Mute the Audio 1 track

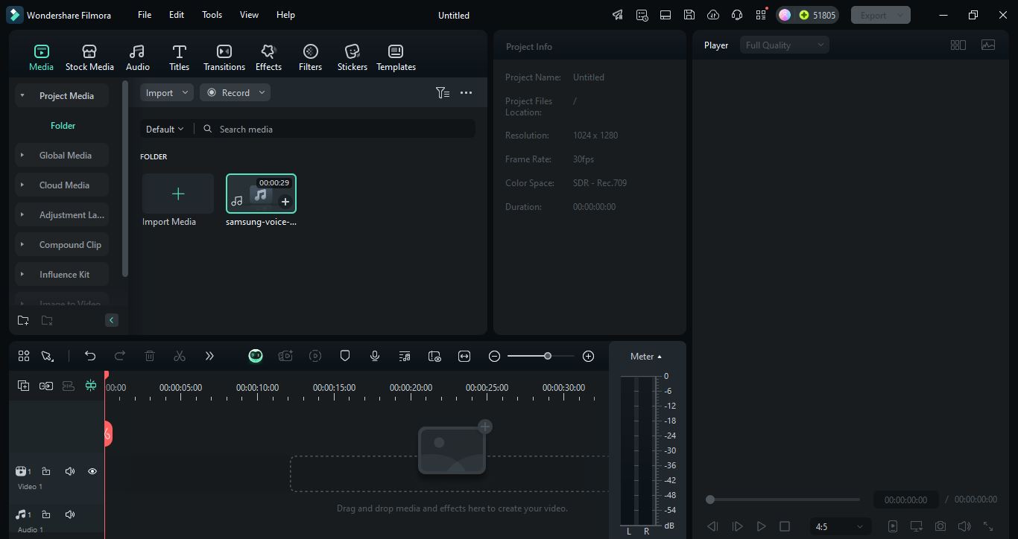pyautogui.click(x=69, y=514)
